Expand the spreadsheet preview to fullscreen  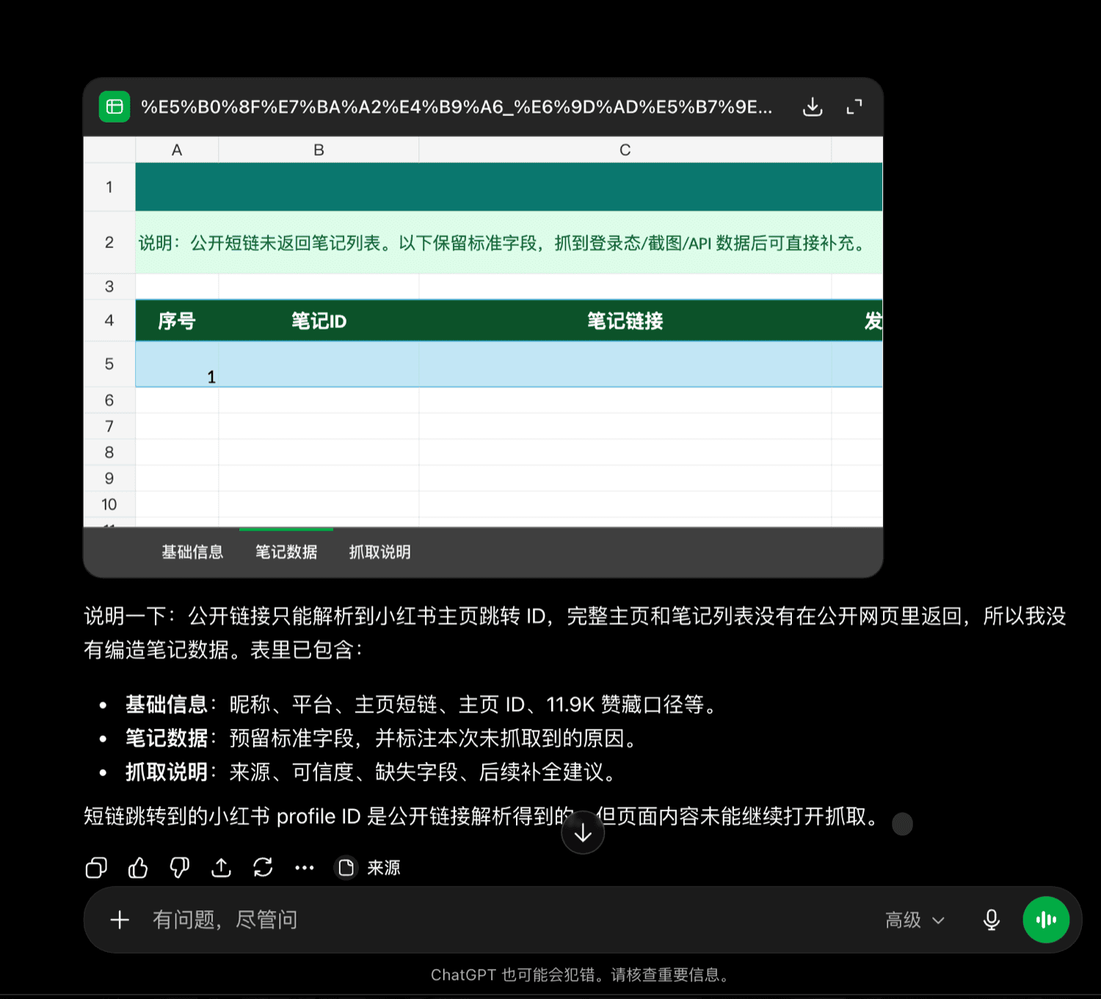(x=854, y=107)
